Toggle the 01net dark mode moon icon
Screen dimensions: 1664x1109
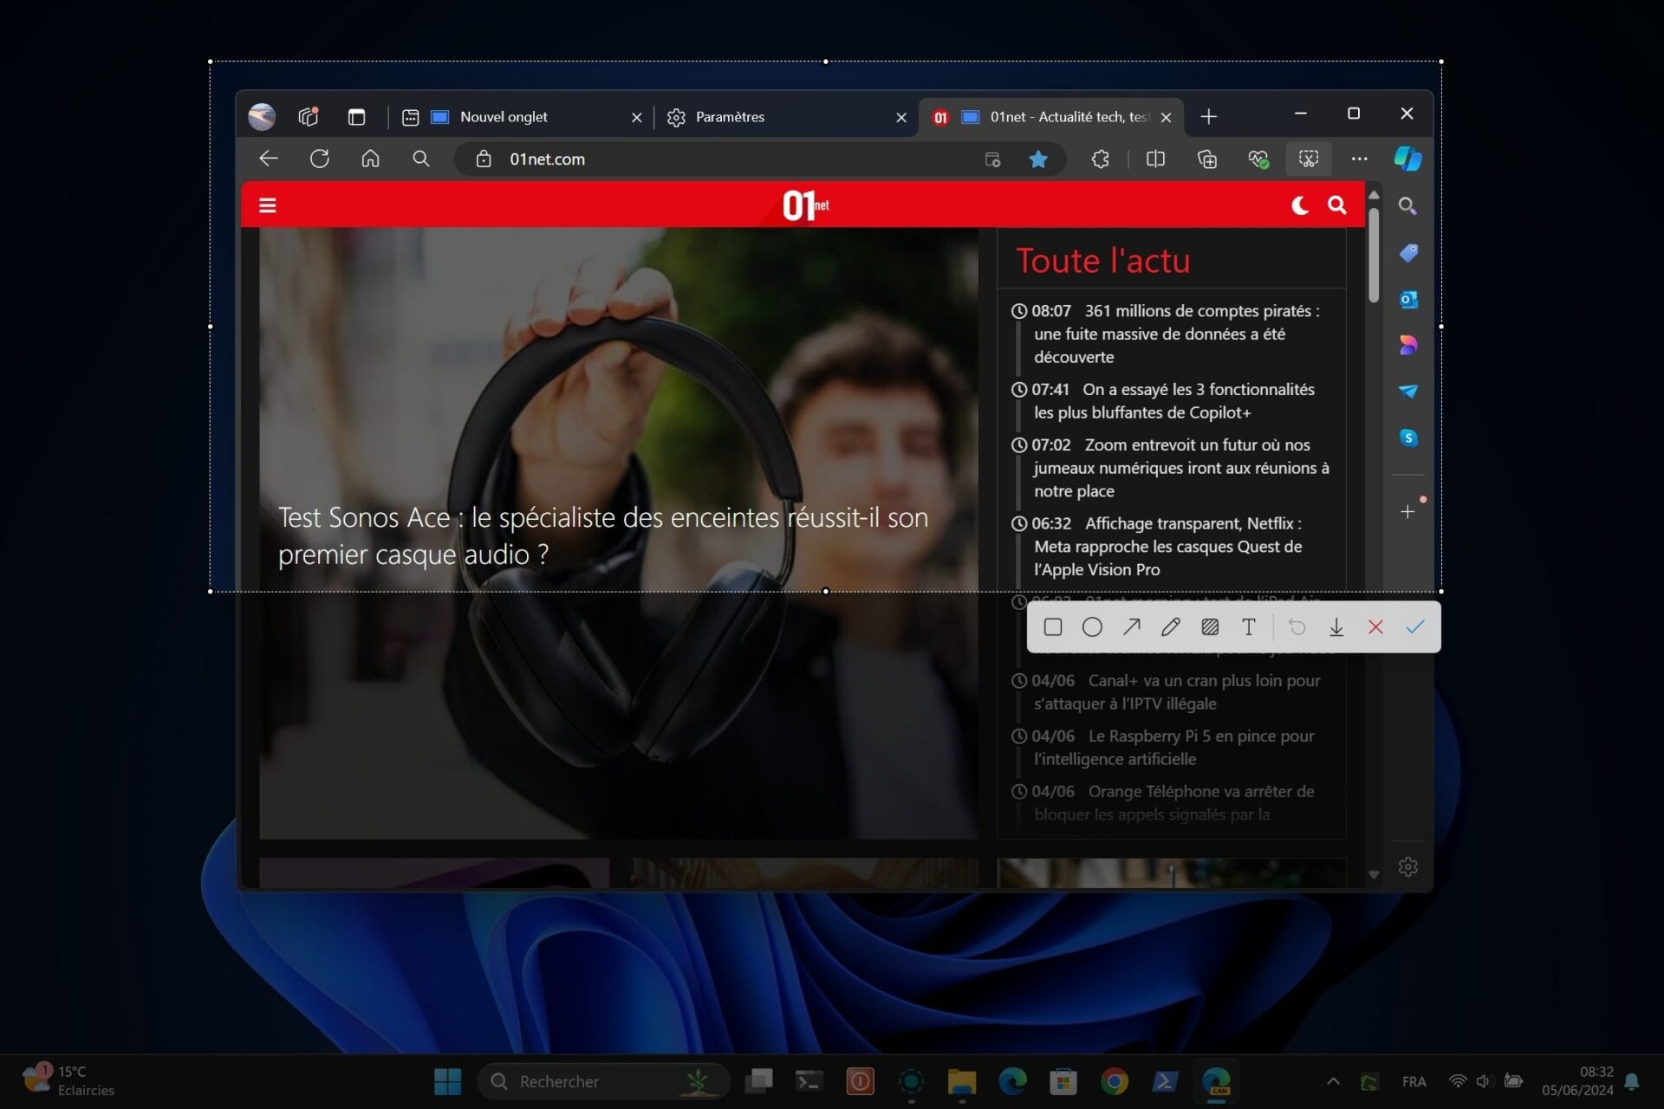pyautogui.click(x=1299, y=205)
